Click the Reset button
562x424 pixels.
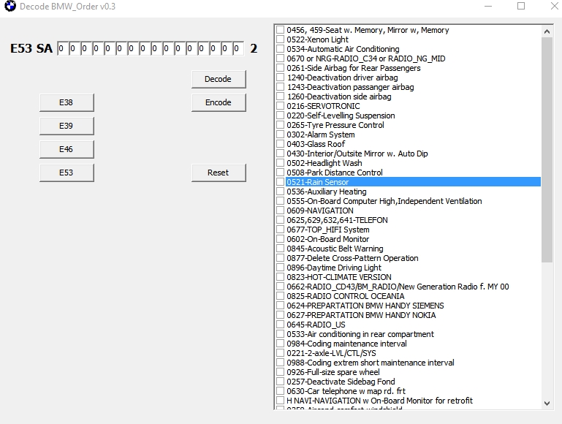click(219, 173)
